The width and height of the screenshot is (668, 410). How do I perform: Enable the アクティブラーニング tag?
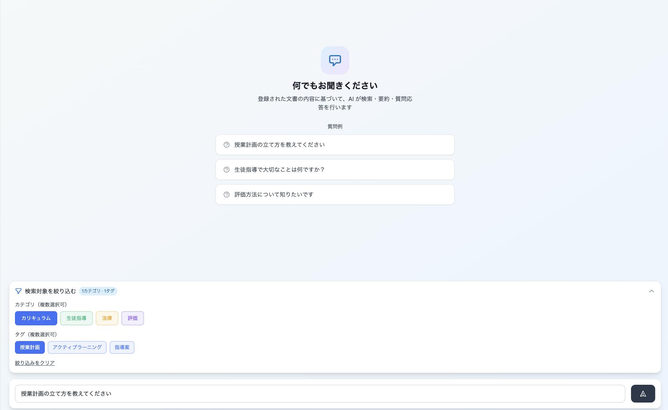(77, 347)
